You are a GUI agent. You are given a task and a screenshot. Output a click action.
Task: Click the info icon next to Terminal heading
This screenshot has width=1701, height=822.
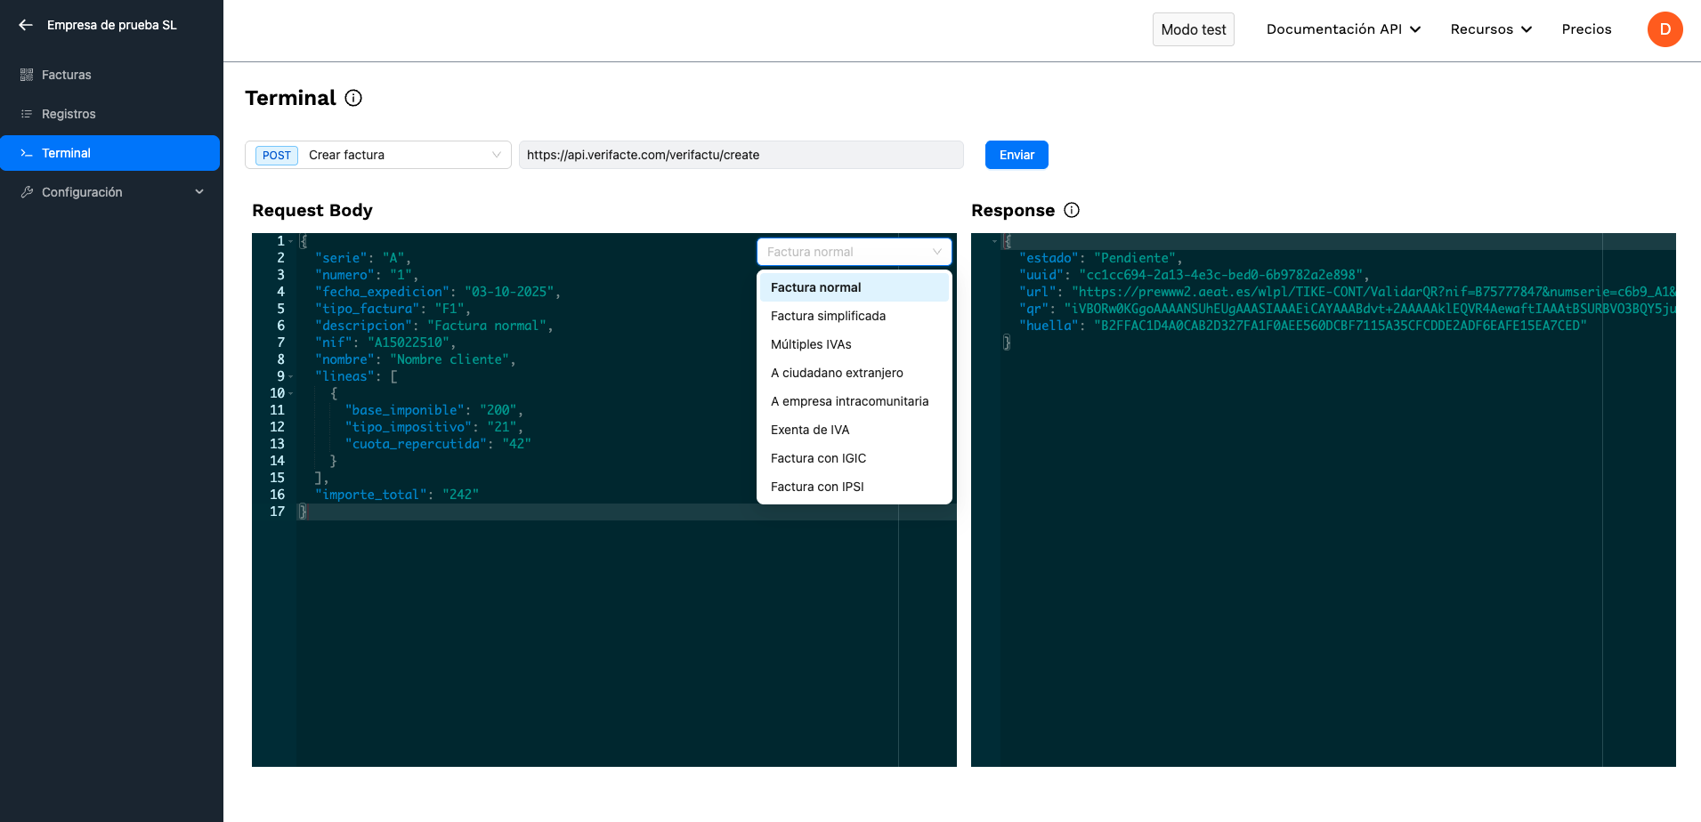(x=353, y=98)
